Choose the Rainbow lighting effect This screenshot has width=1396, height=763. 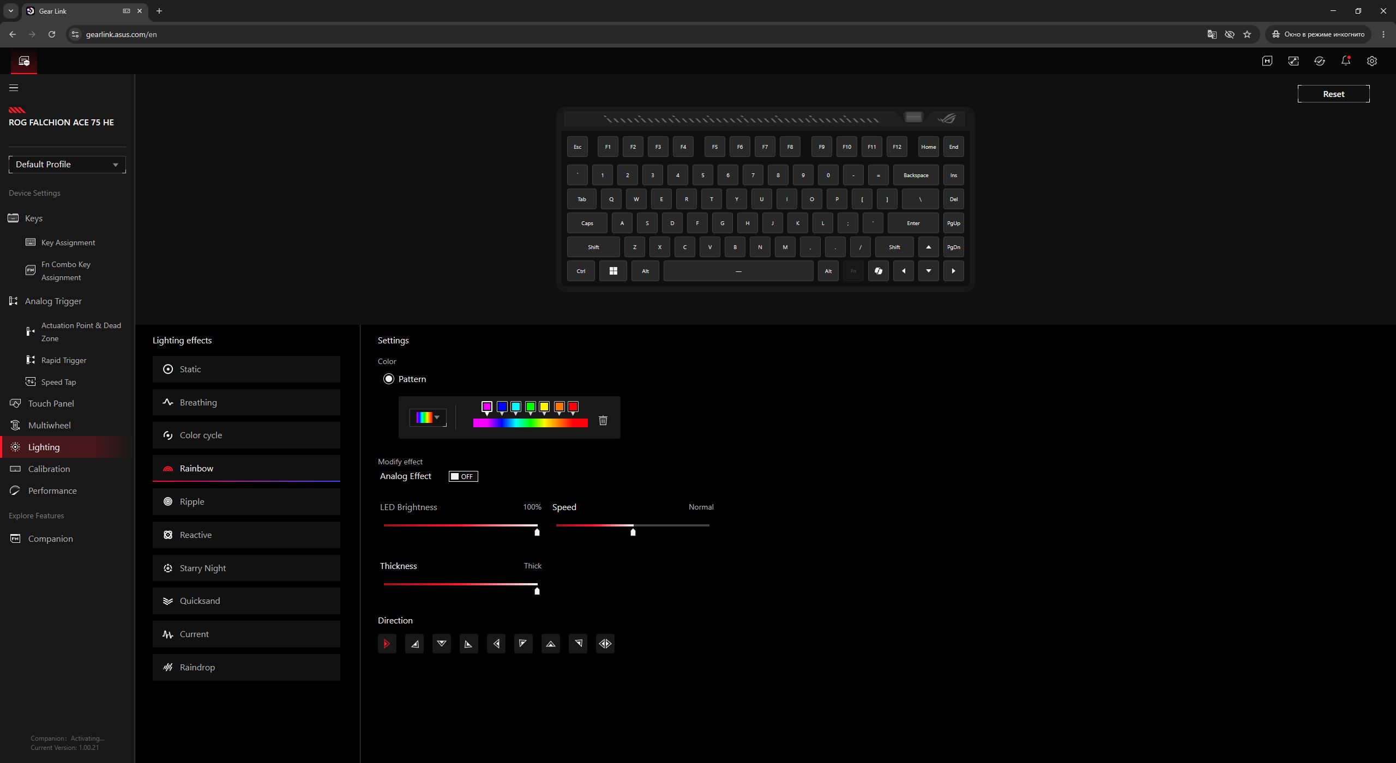point(246,468)
